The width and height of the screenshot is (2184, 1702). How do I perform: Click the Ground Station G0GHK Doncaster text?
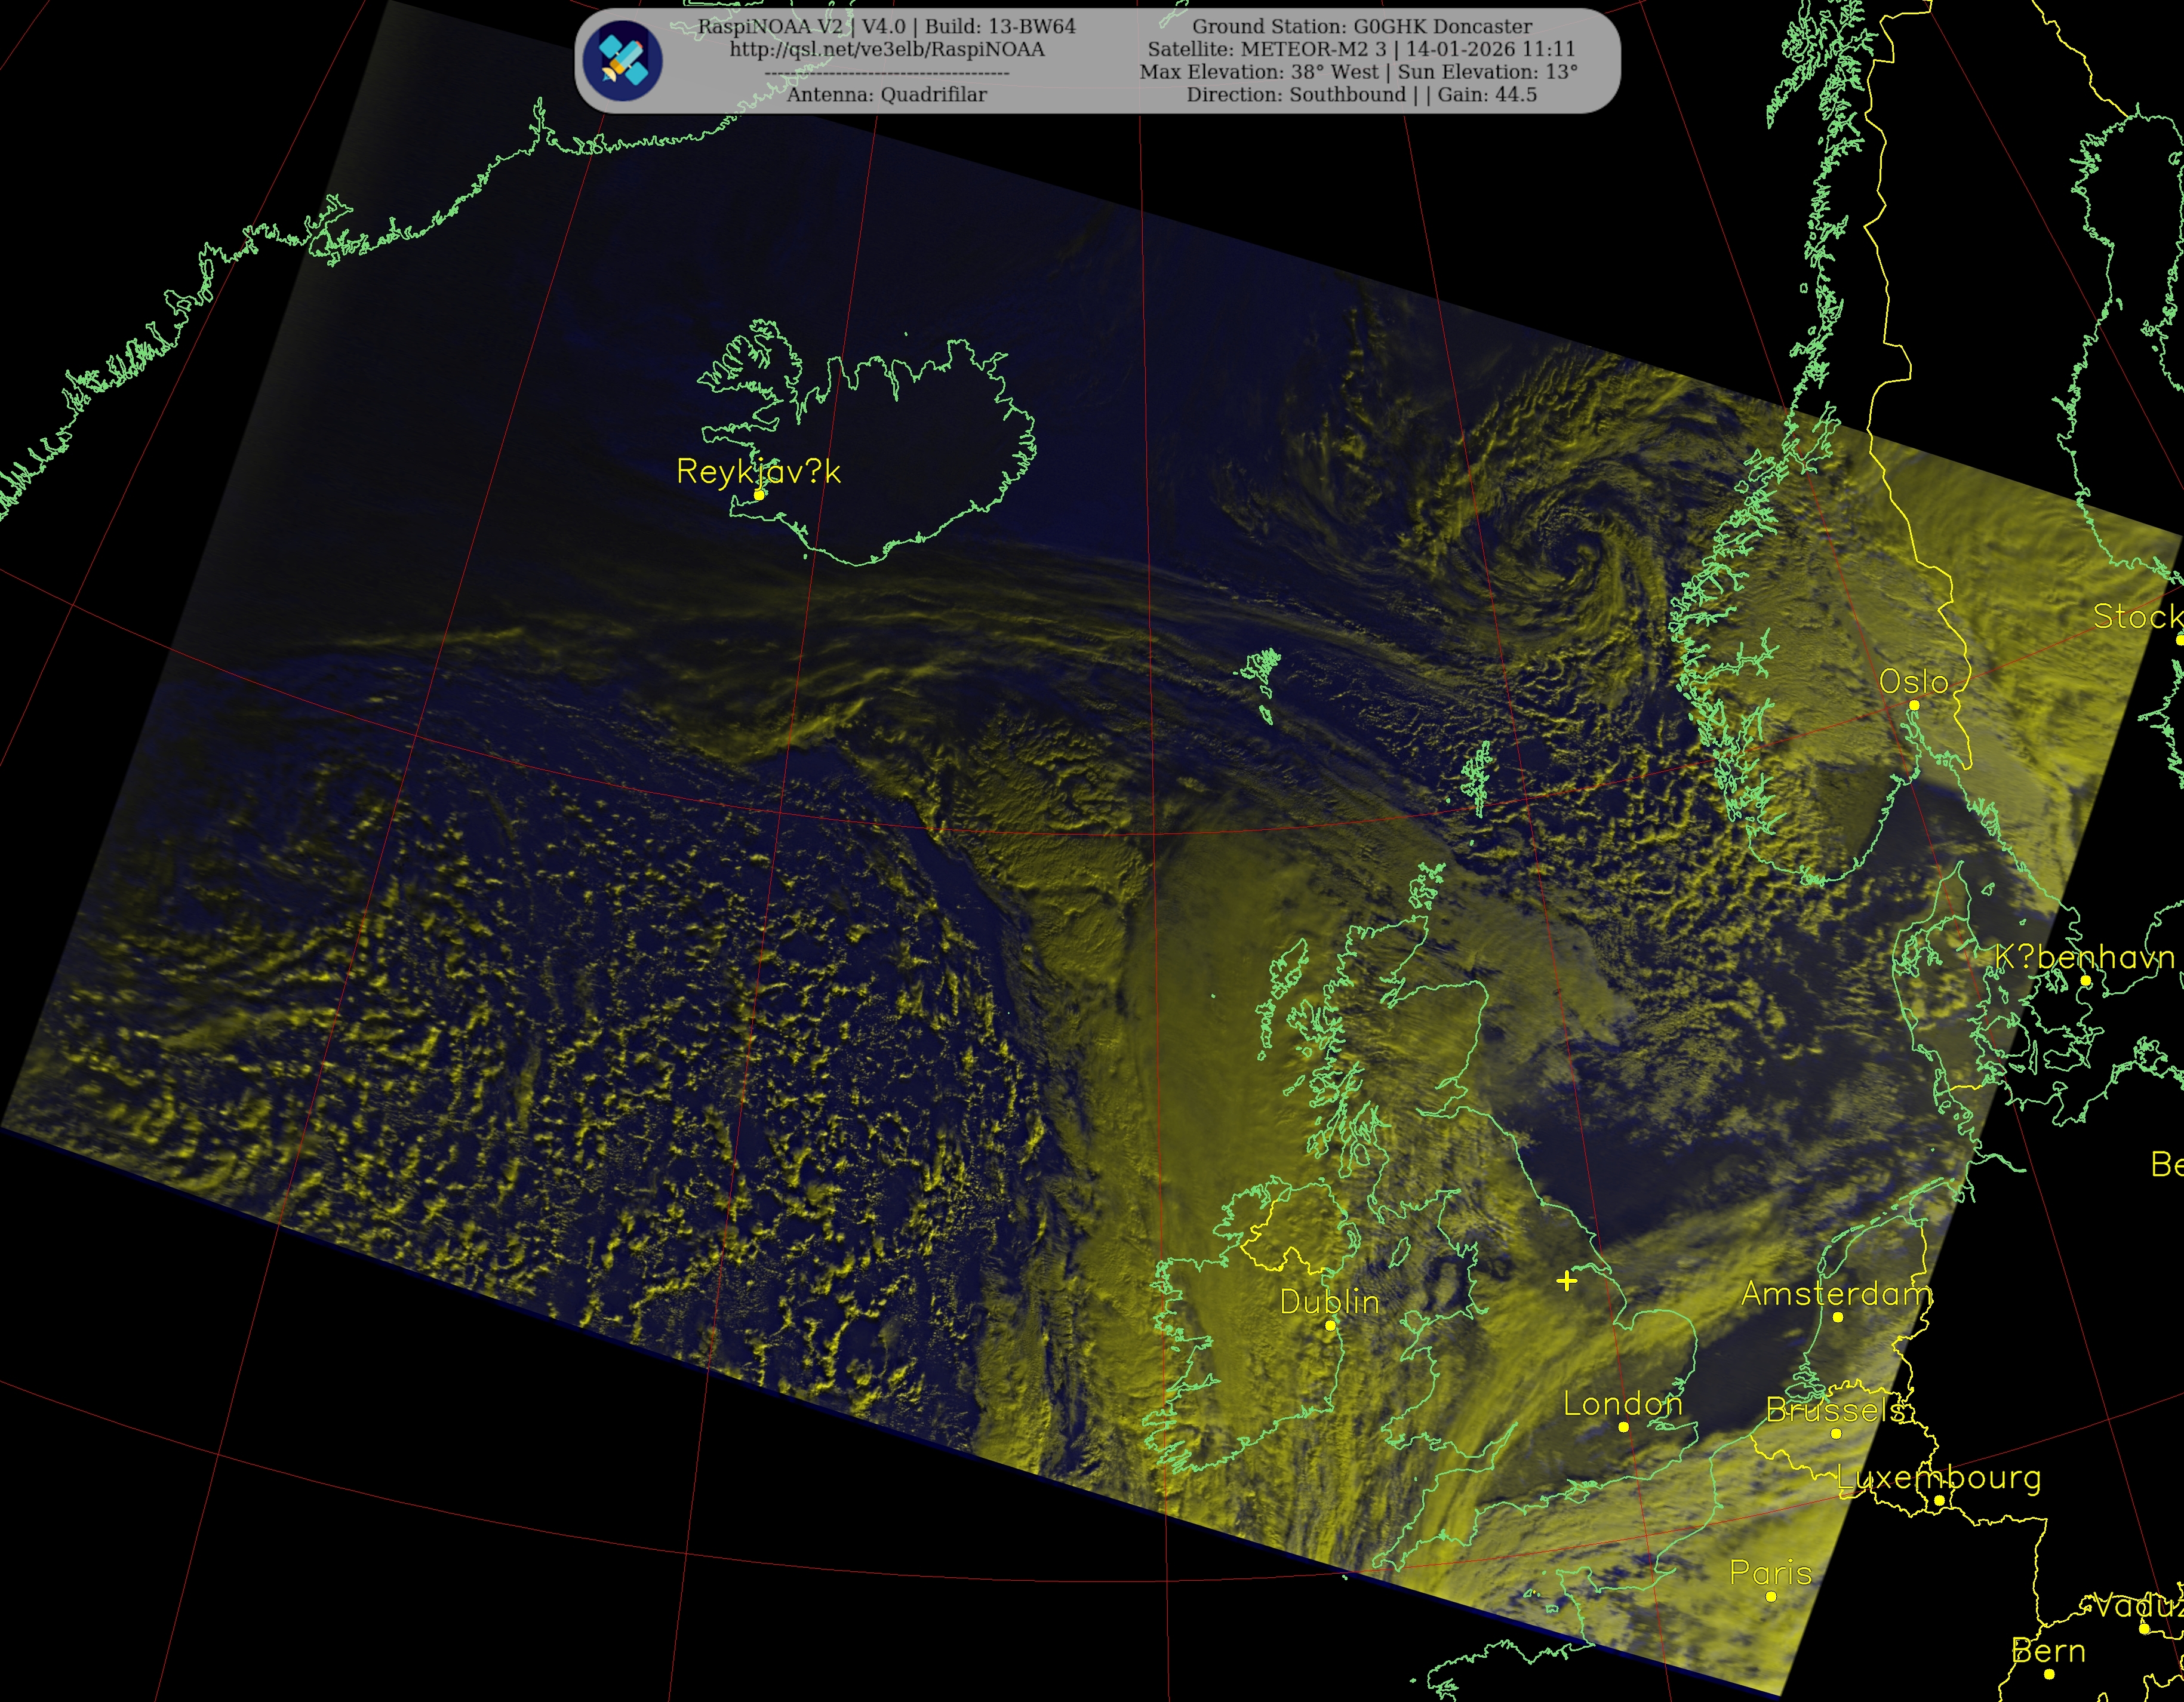click(x=1361, y=27)
